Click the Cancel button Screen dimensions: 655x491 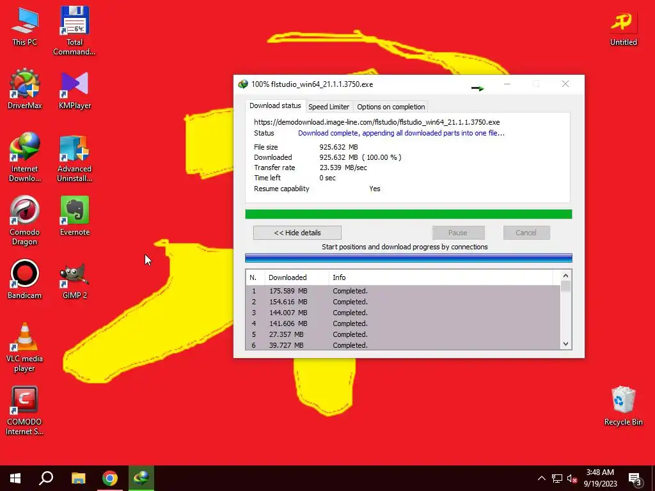coord(526,233)
